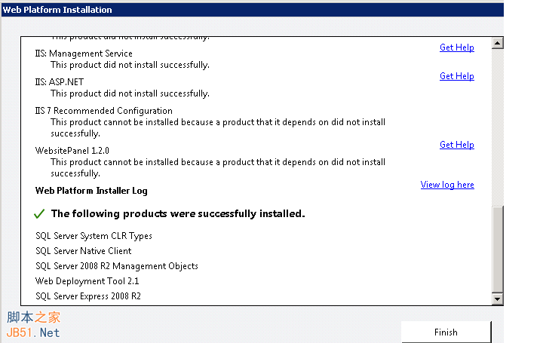Click the Web Platform Installation title bar
The width and height of the screenshot is (543, 343).
coord(226,10)
